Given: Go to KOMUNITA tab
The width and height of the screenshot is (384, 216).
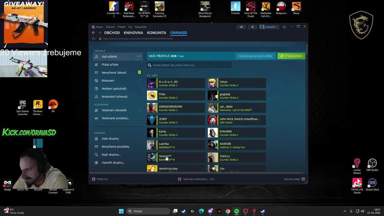Looking at the screenshot, I should 157,33.
